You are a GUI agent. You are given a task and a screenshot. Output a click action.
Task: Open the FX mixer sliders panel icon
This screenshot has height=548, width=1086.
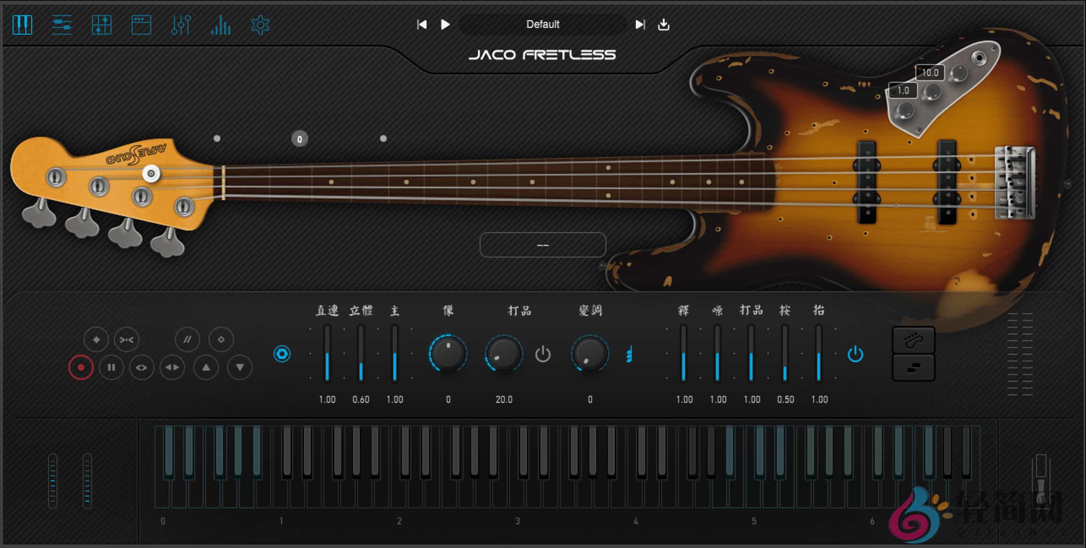[x=180, y=24]
